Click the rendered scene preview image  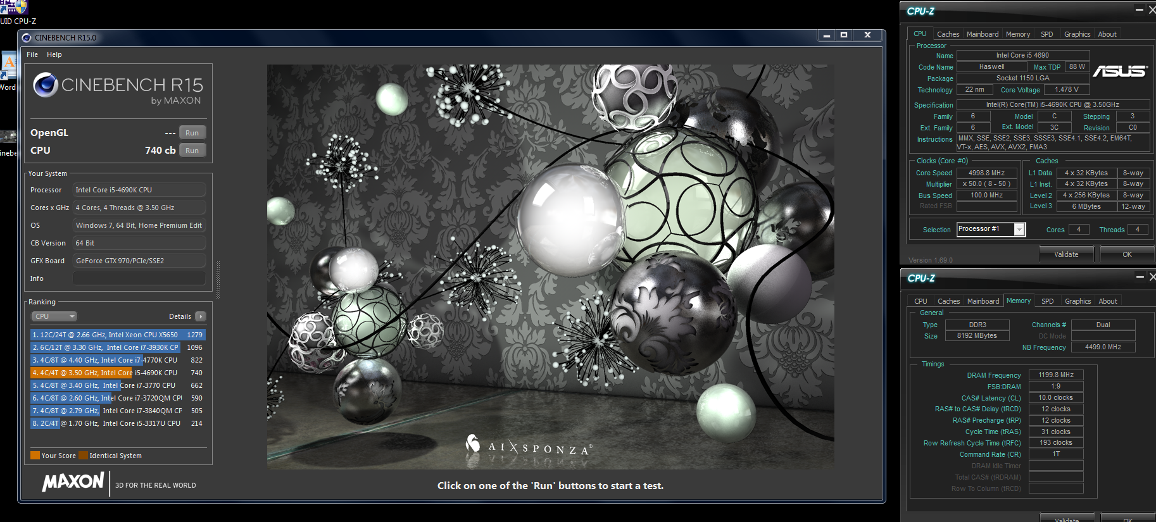pyautogui.click(x=550, y=266)
